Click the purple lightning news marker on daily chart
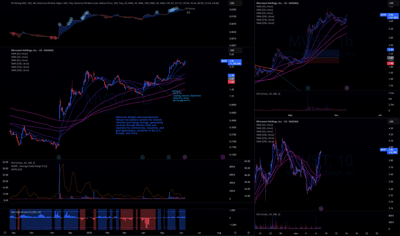This screenshot has width=400, height=236. pyautogui.click(x=185, y=157)
